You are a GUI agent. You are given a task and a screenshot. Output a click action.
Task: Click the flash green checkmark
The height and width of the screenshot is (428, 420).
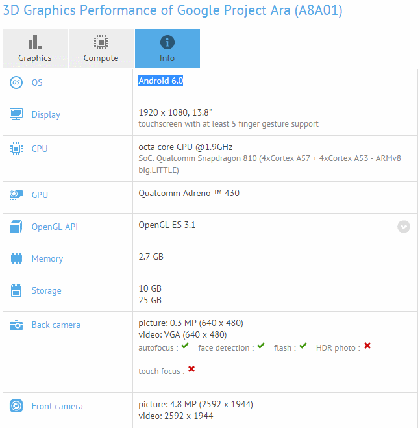(303, 346)
